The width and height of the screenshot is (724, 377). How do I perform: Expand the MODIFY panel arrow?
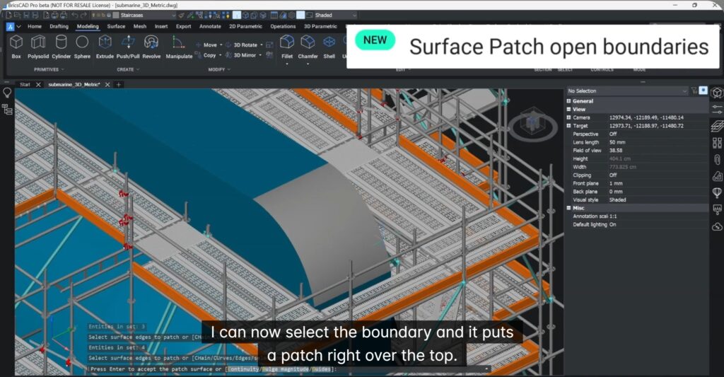(228, 69)
